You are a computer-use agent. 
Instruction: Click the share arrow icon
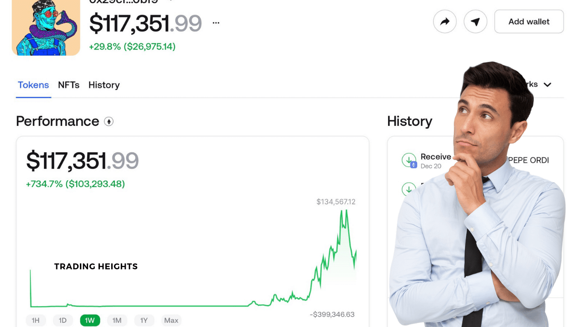(445, 21)
